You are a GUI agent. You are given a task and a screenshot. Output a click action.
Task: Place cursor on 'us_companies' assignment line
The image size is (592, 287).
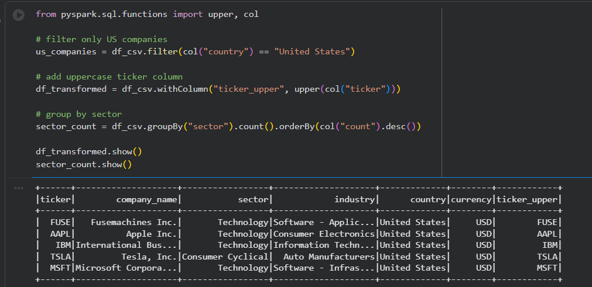click(x=196, y=51)
